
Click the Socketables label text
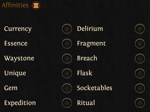[94, 88]
